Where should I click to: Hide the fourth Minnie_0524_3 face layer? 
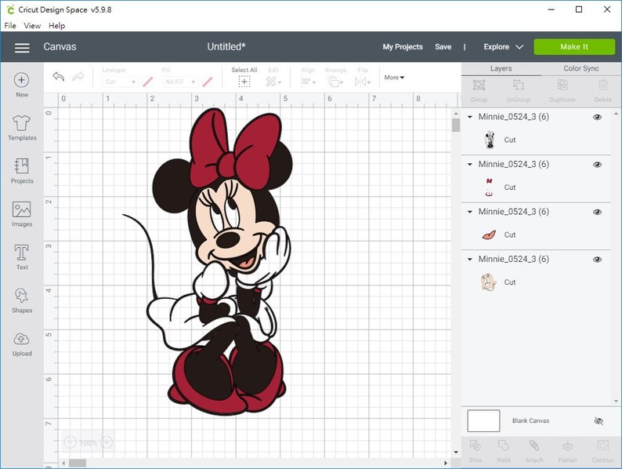tap(597, 260)
